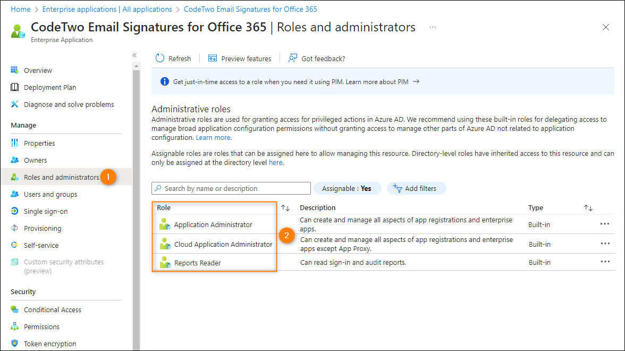
Task: Open the Assignable : Yes filter
Action: [347, 188]
